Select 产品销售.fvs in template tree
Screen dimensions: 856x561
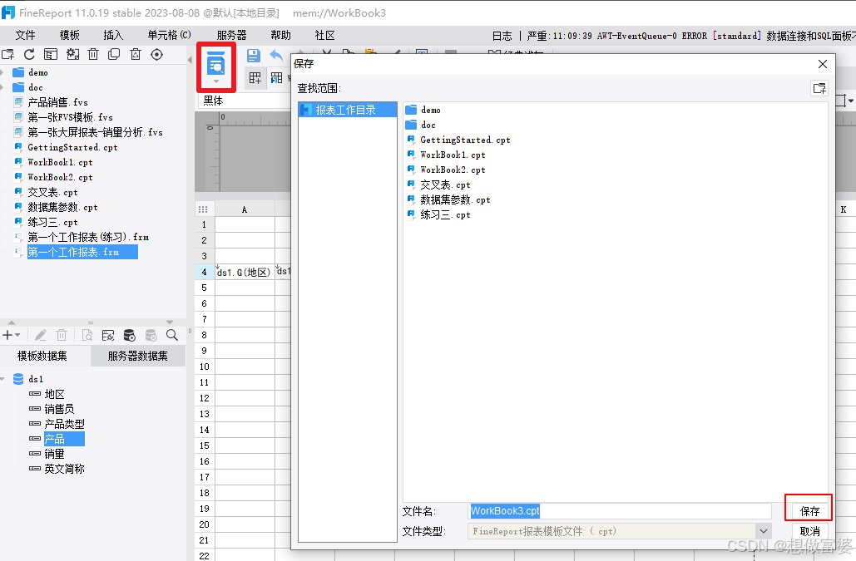[57, 102]
